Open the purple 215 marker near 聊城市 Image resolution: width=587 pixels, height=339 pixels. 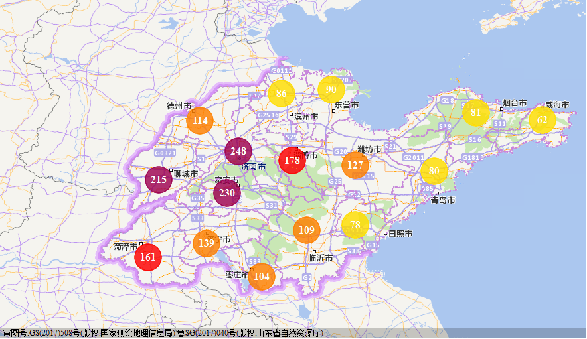(159, 180)
